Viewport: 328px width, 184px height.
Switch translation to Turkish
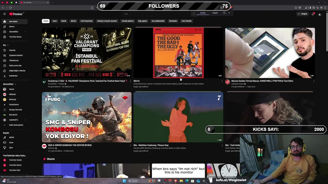[x=203, y=13]
